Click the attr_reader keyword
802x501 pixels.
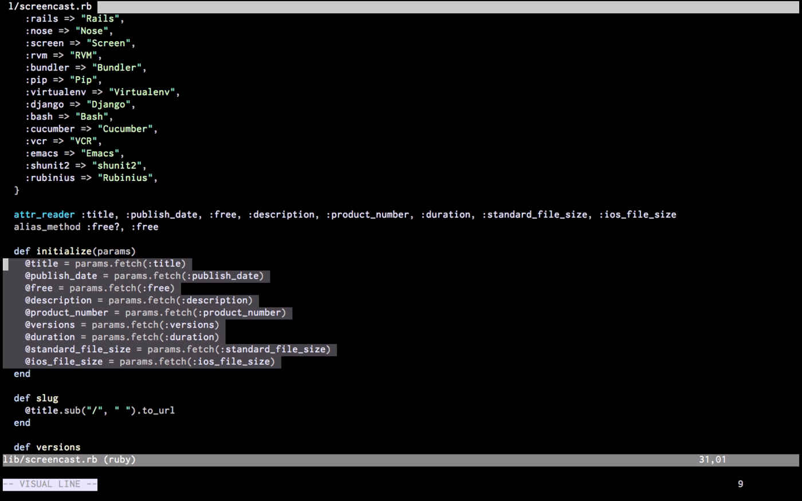point(44,215)
